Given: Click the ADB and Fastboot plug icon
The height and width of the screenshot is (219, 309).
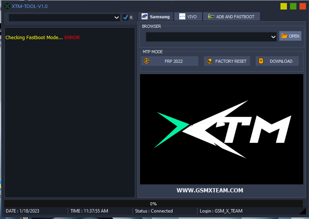Looking at the screenshot, I should pos(211,17).
